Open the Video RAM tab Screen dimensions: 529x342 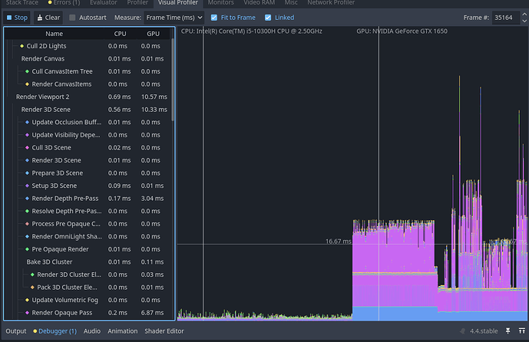259,3
